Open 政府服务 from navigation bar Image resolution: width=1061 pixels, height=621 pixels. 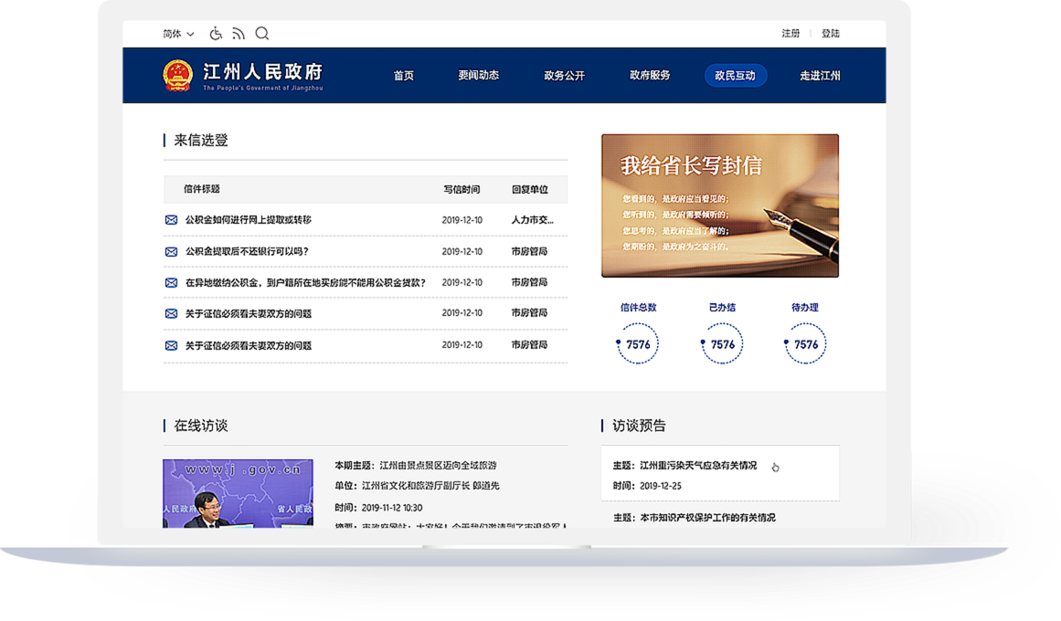(650, 76)
